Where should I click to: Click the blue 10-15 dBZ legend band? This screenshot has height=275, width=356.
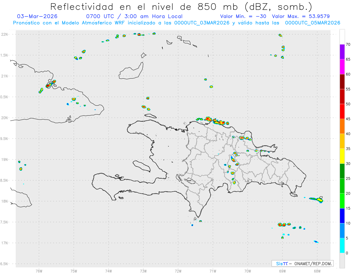tap(342, 216)
